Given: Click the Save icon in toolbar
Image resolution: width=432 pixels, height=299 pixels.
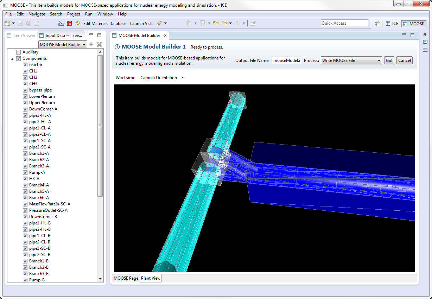Looking at the screenshot, I should coord(20,24).
